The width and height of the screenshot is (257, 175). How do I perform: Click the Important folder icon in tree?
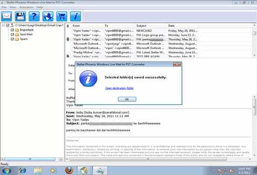(x=17, y=30)
